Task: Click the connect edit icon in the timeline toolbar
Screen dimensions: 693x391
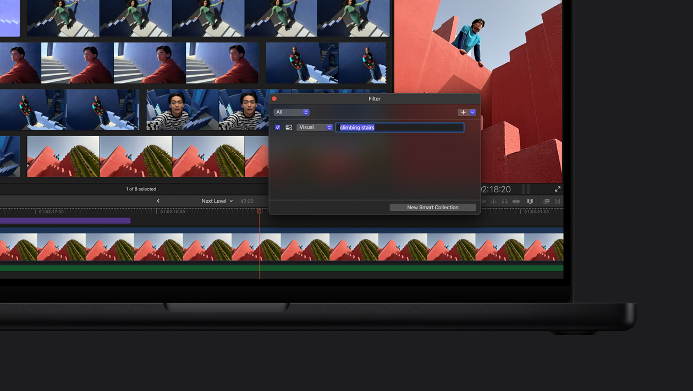Action: click(x=484, y=202)
